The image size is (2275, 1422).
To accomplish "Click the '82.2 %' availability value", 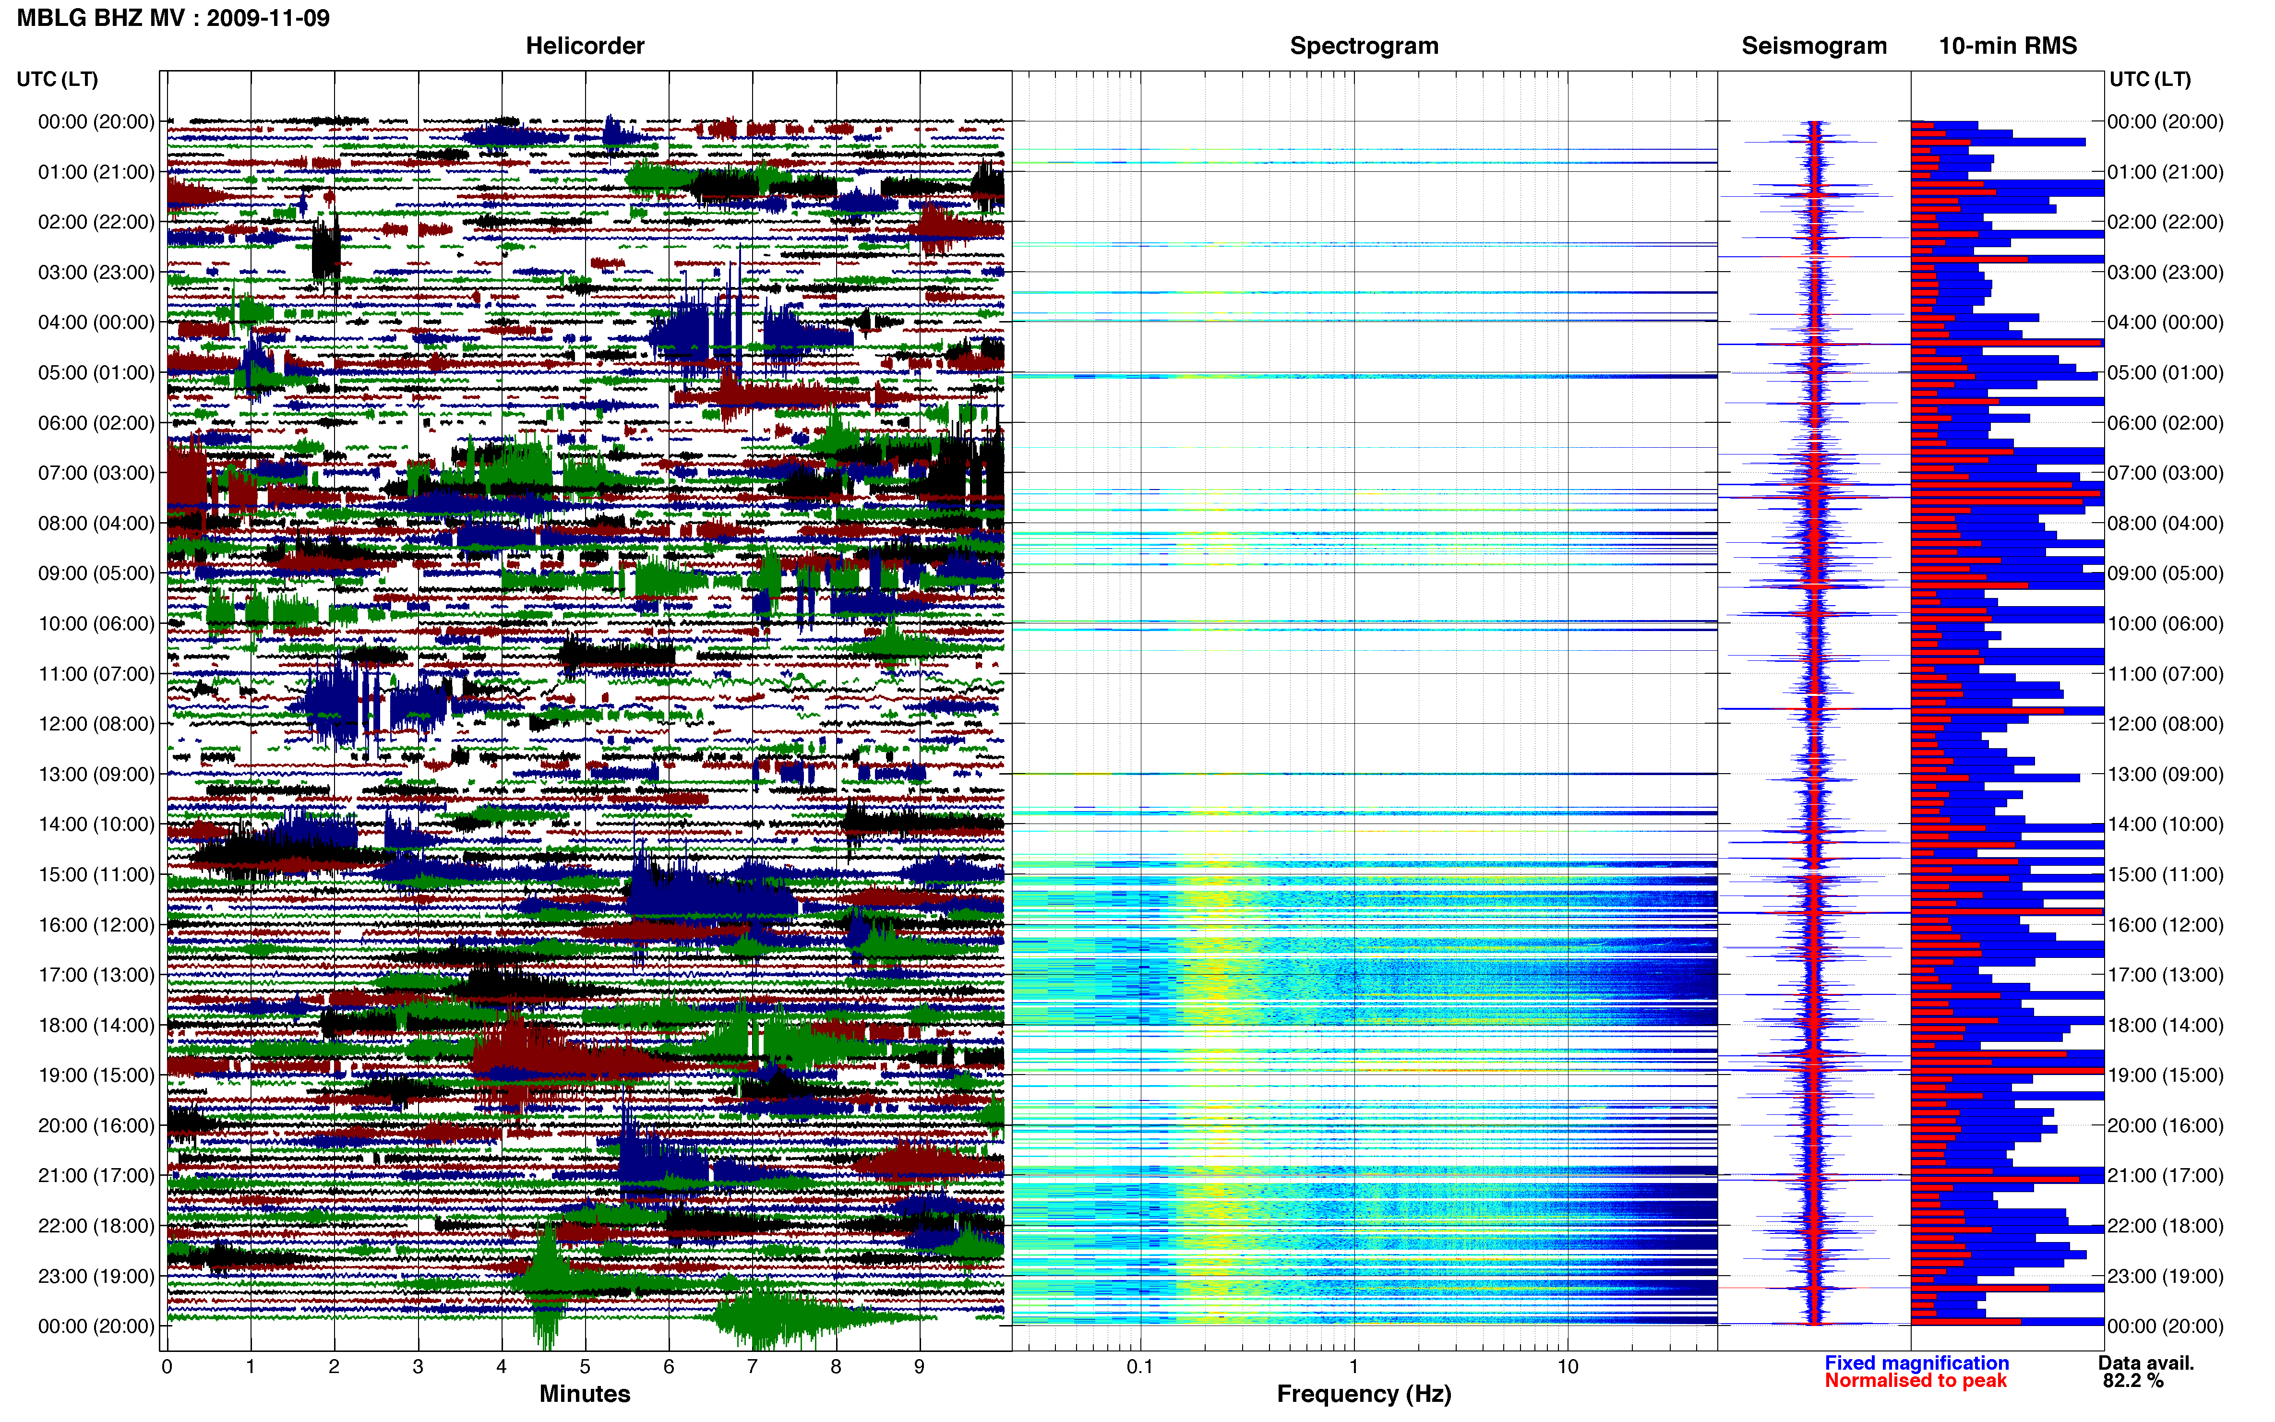I will tap(2134, 1381).
